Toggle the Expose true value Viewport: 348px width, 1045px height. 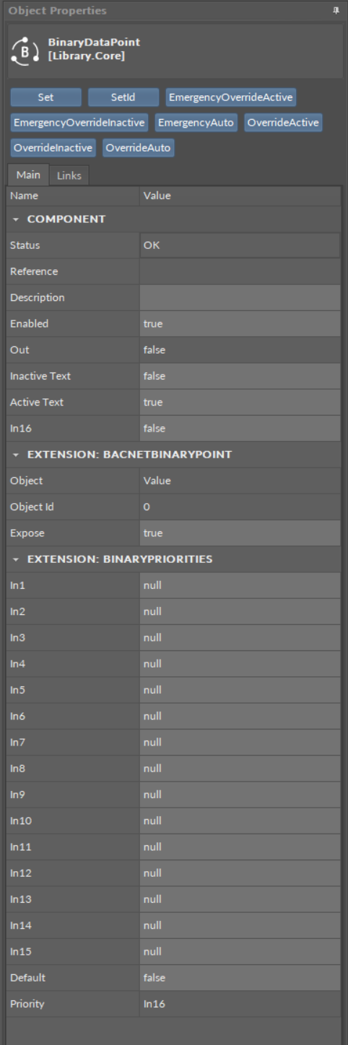(240, 533)
